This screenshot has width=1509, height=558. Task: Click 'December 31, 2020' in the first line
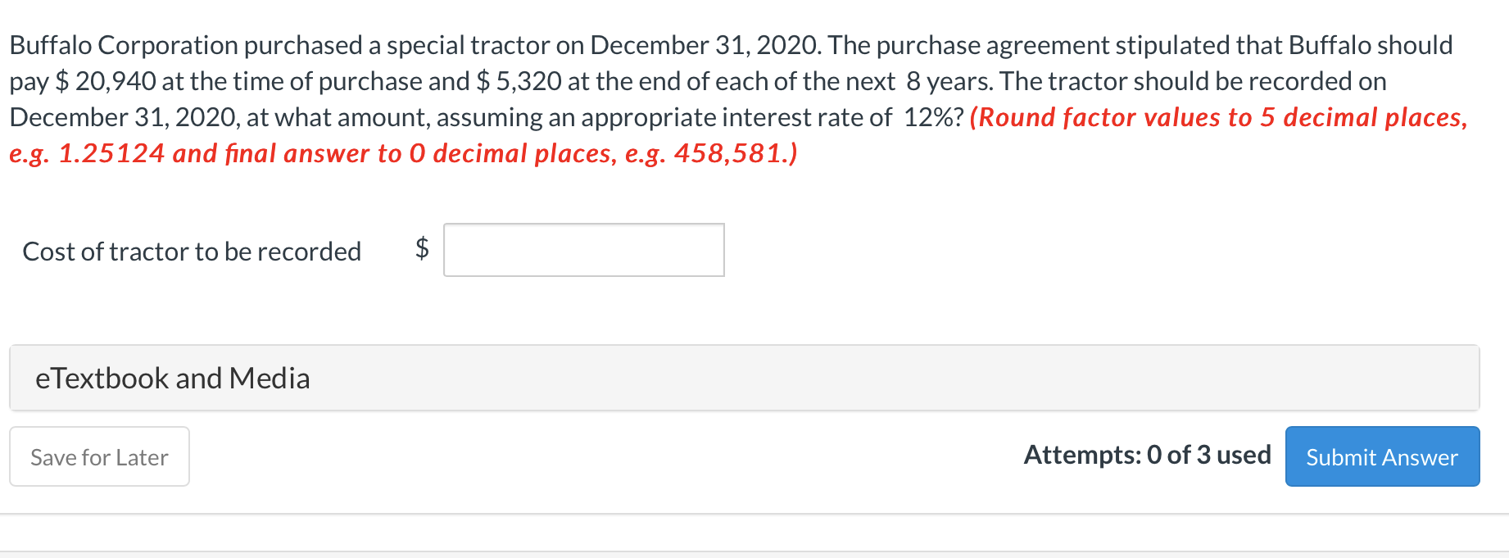705,45
